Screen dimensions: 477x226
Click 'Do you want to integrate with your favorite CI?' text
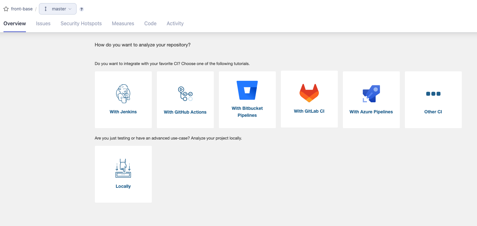tap(138, 64)
